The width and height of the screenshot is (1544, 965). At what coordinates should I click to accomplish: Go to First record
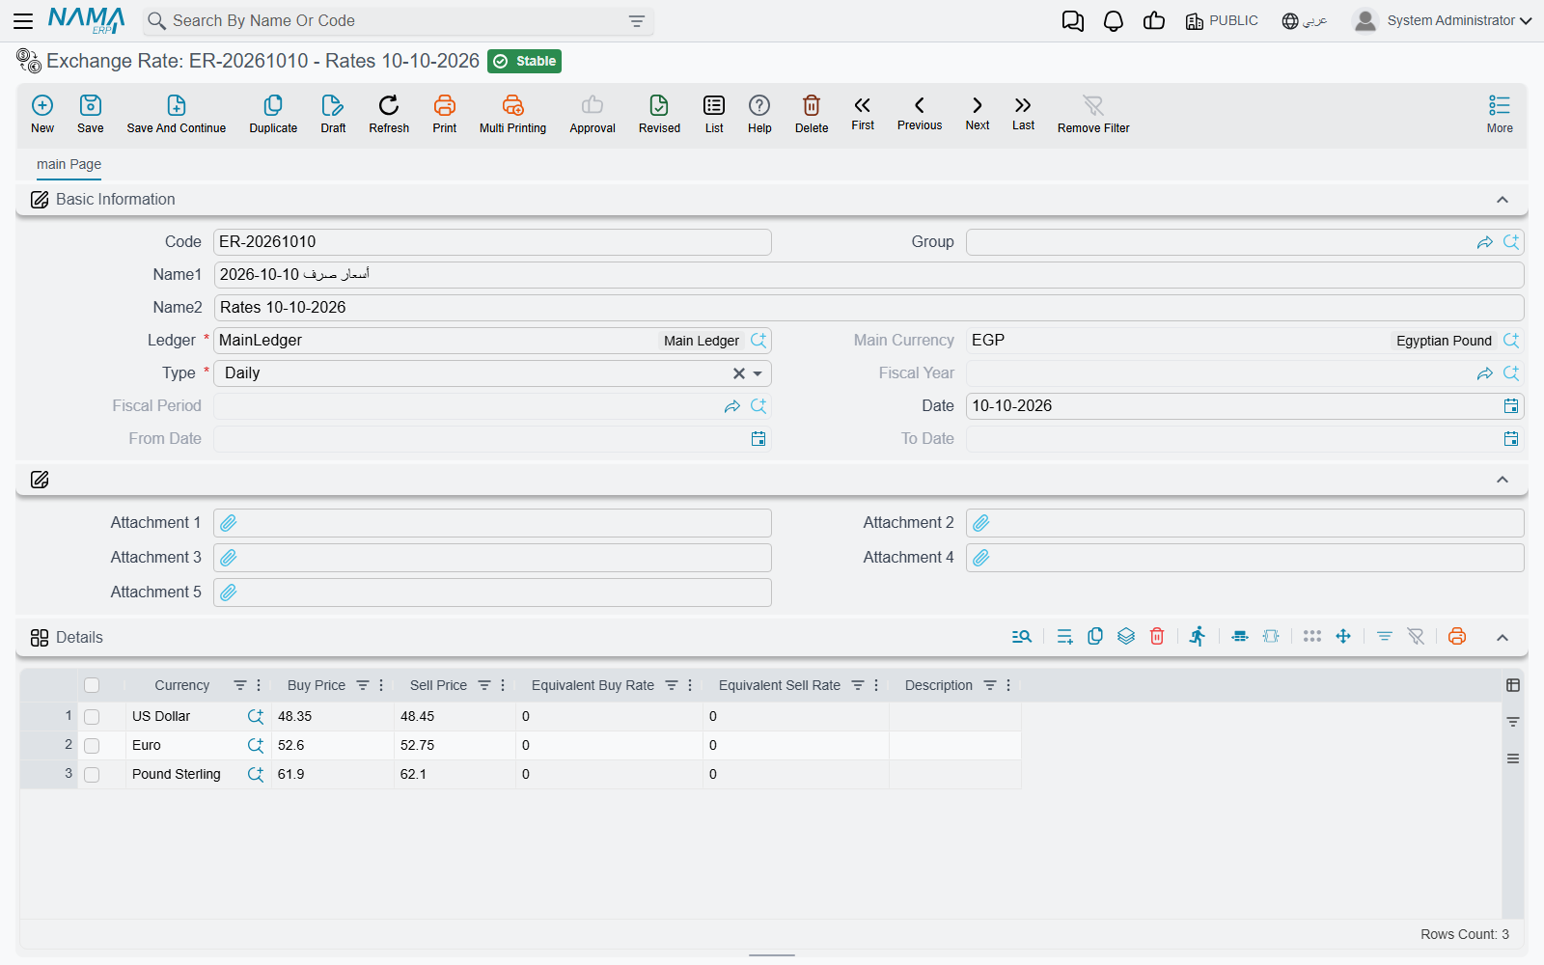coord(863,105)
